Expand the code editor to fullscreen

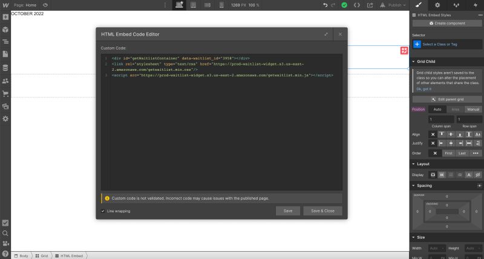pos(326,34)
